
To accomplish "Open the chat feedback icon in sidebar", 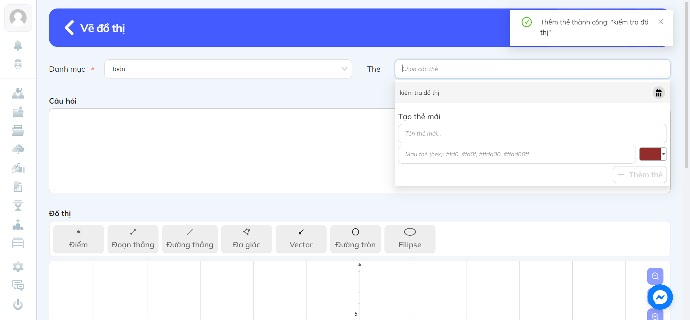I will [18, 285].
